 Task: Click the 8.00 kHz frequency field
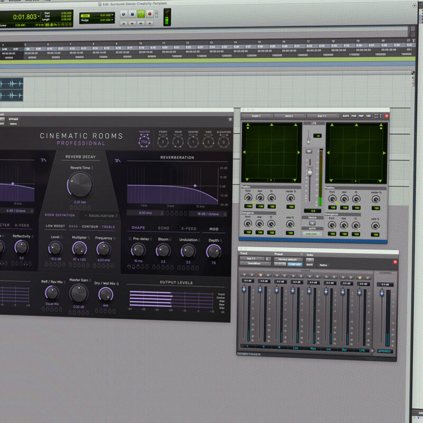(x=145, y=213)
